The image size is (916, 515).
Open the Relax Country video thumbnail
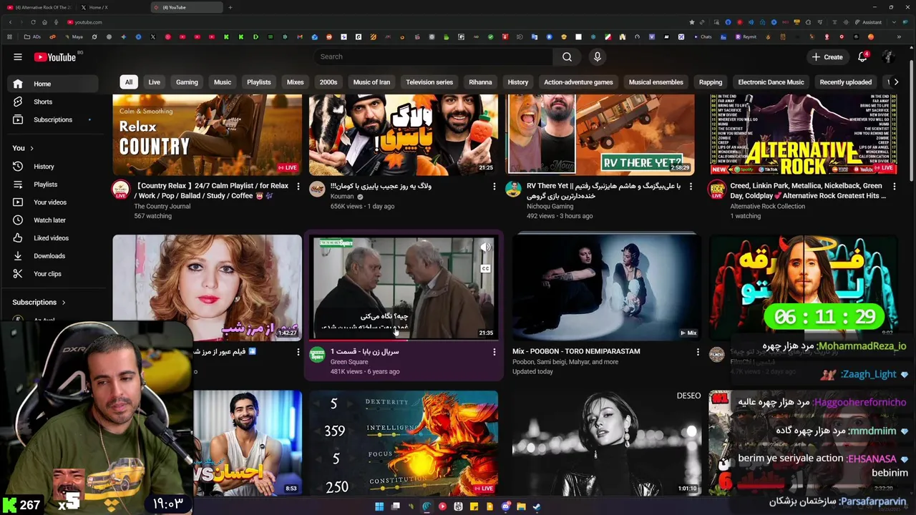[x=208, y=134]
